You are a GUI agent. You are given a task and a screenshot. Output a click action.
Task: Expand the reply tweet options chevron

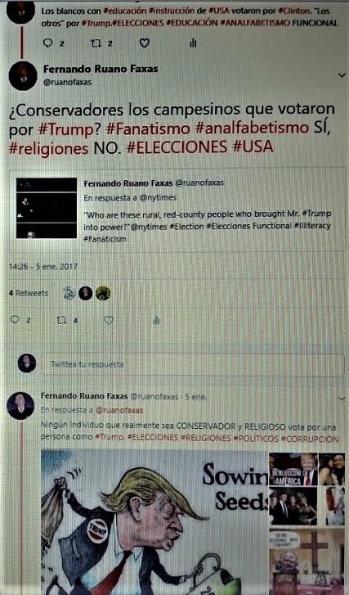coord(342,399)
